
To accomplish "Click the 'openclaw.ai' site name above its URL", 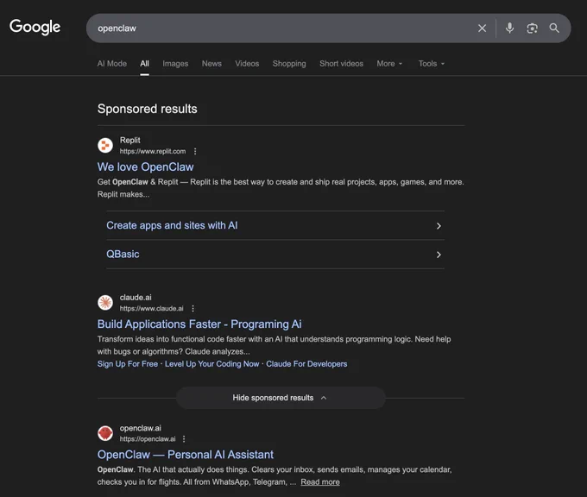I will pos(141,428).
